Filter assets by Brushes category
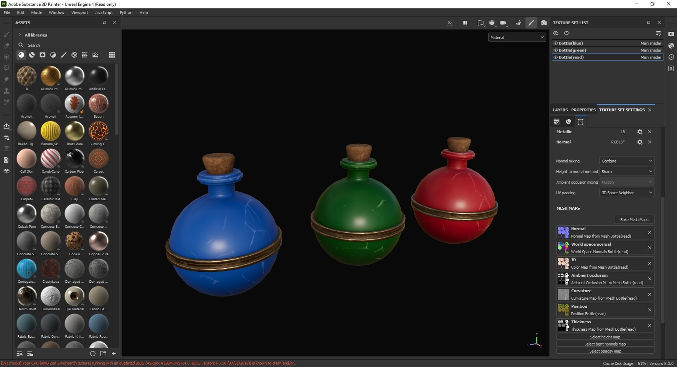 pyautogui.click(x=64, y=55)
